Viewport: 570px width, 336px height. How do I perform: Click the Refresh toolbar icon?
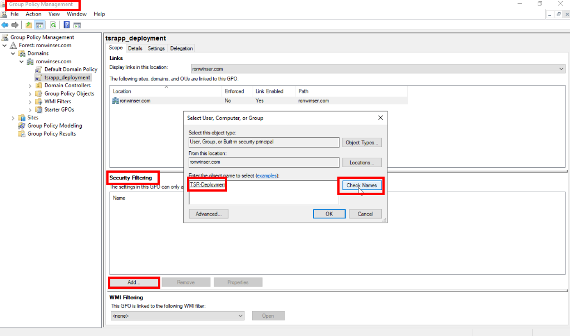pyautogui.click(x=53, y=25)
